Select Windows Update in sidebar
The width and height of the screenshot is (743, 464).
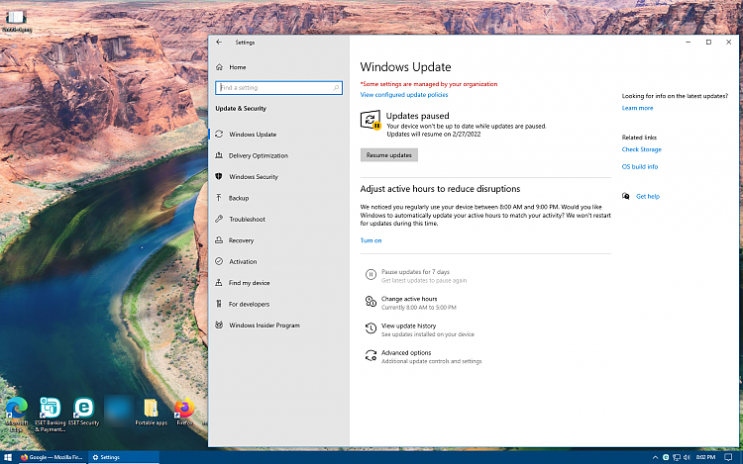pyautogui.click(x=253, y=135)
